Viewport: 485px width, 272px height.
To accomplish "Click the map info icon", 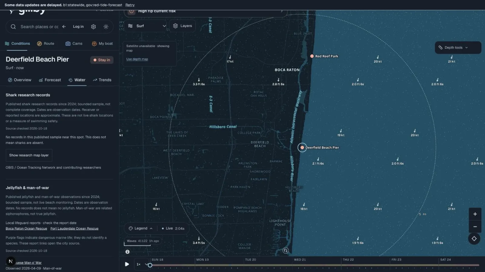I will 128,252.
